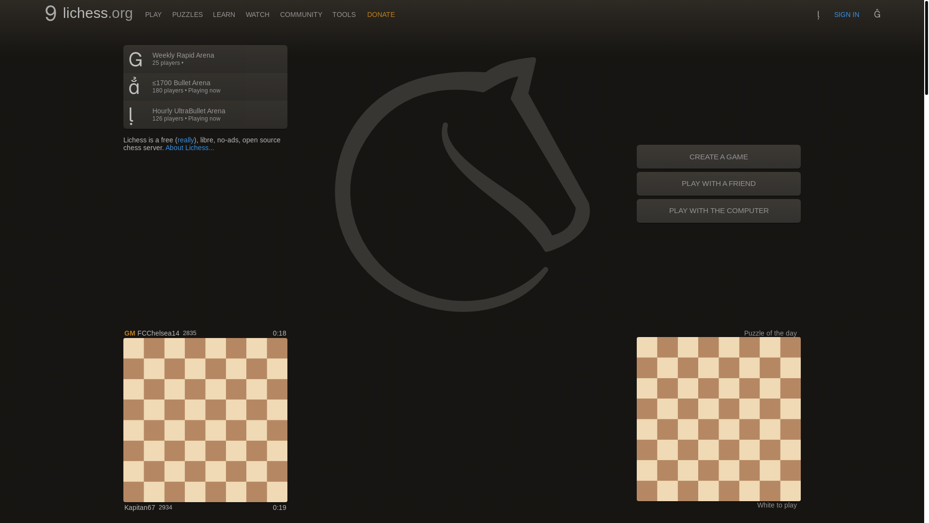929x523 pixels.
Task: Click the Puzzle of the day label
Action: [x=770, y=333]
